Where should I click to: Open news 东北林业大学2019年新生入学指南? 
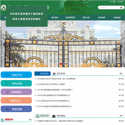point(51,84)
